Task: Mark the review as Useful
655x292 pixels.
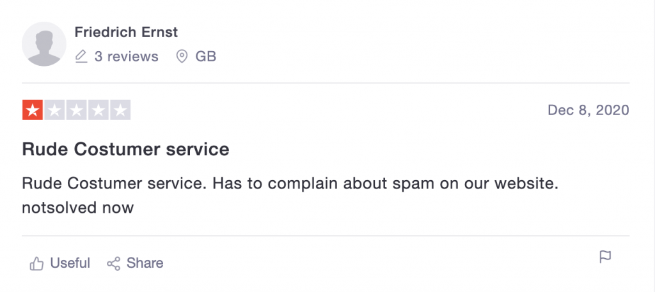Action: pos(59,263)
